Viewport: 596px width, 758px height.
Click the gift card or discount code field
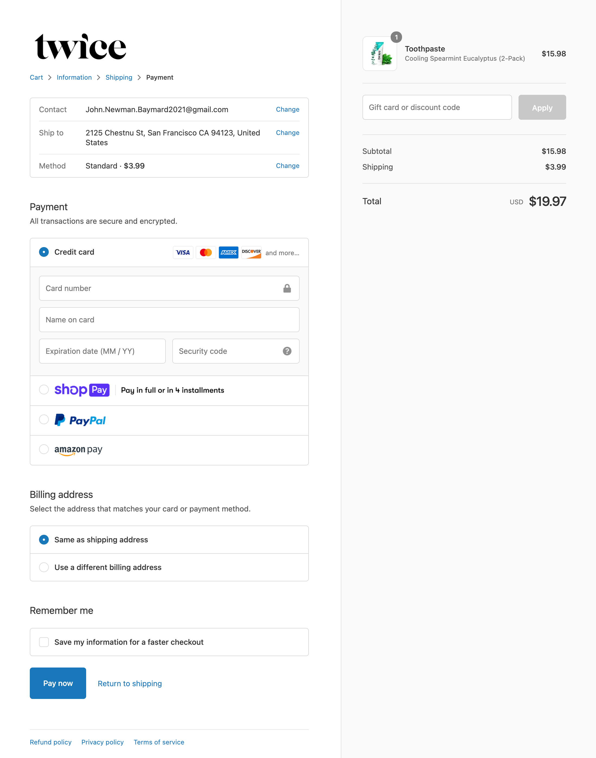click(x=436, y=107)
